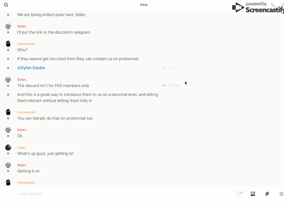Viewport: 284px width, 201px height.
Task: Attach a file using the paperclip icon
Action: (267, 194)
